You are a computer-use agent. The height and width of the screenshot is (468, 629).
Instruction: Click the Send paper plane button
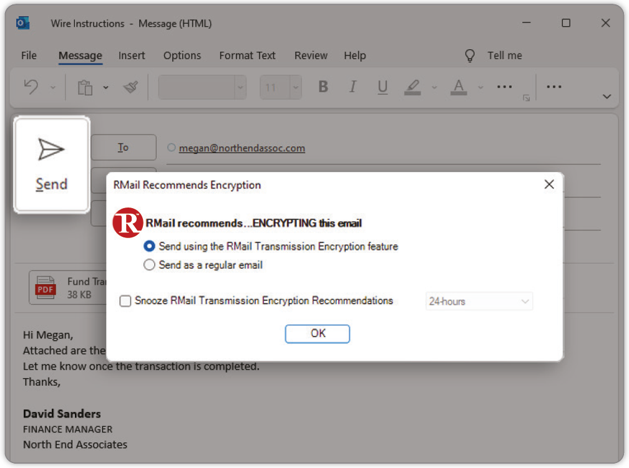click(51, 165)
